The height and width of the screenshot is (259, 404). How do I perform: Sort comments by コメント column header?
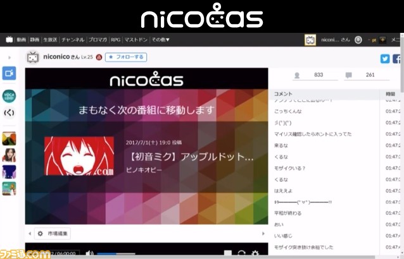(x=283, y=93)
